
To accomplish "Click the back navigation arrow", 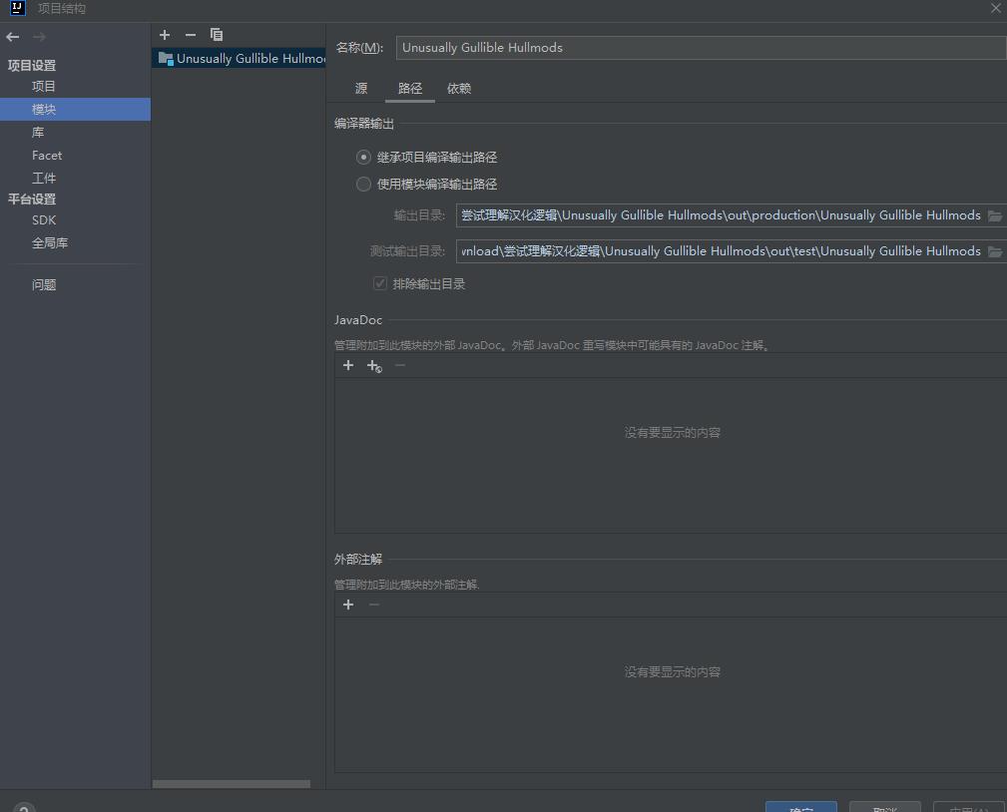I will pyautogui.click(x=13, y=37).
